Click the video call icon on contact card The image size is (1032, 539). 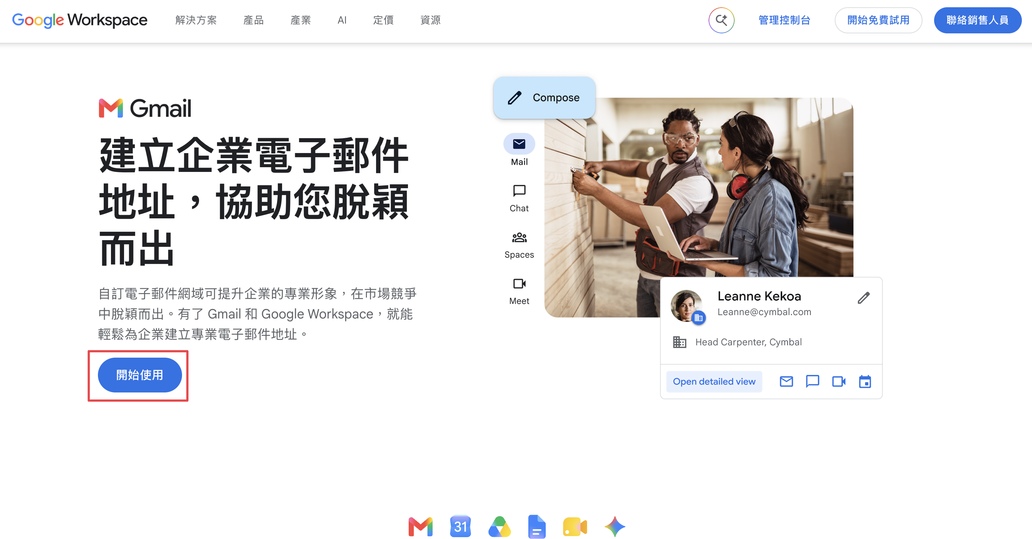838,382
